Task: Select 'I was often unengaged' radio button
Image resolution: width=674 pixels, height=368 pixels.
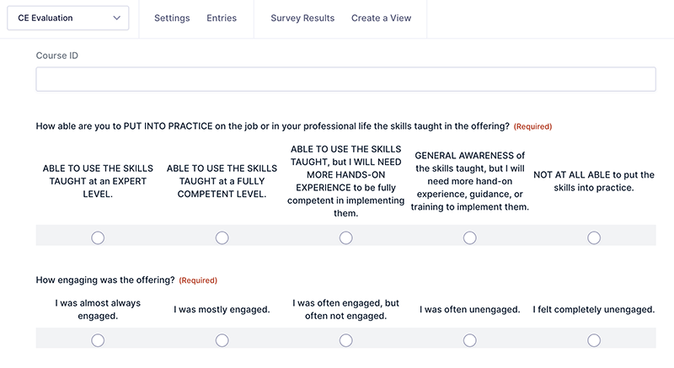Action: click(470, 340)
